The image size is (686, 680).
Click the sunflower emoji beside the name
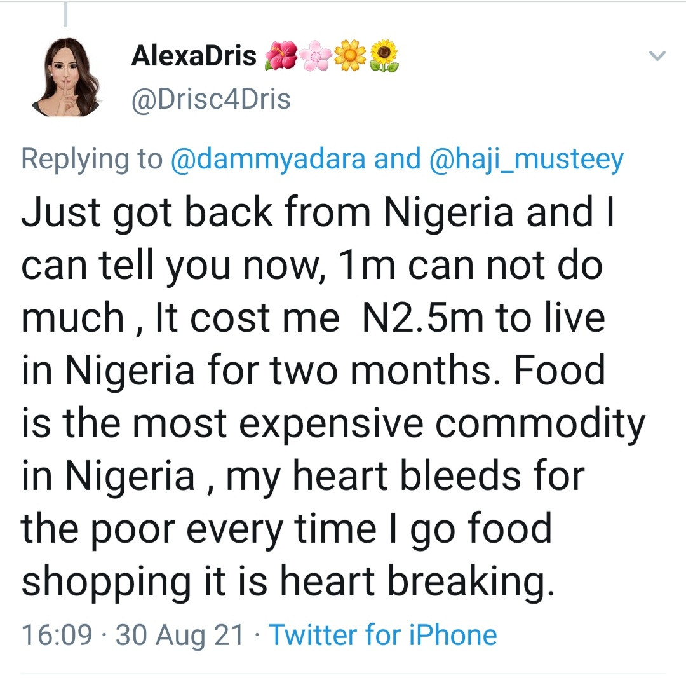[384, 57]
